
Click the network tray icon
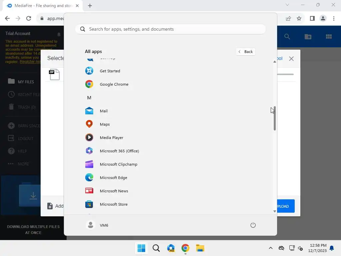point(292,248)
